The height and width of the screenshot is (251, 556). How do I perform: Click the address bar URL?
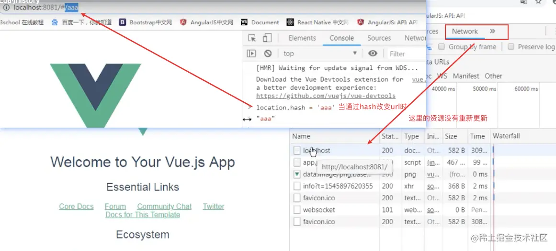coord(46,7)
